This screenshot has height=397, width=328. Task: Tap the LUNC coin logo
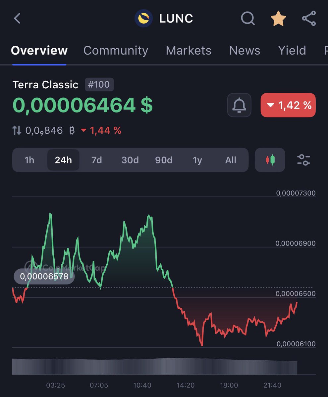(143, 19)
